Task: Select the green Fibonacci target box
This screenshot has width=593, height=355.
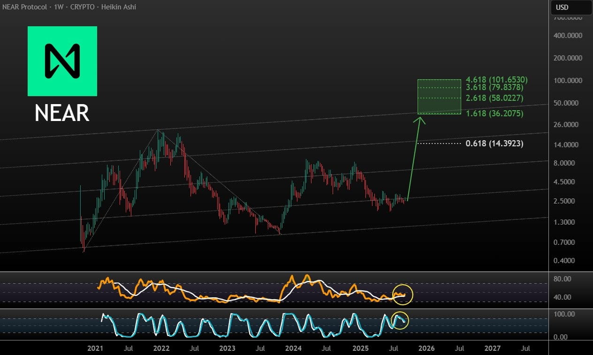Action: [439, 97]
